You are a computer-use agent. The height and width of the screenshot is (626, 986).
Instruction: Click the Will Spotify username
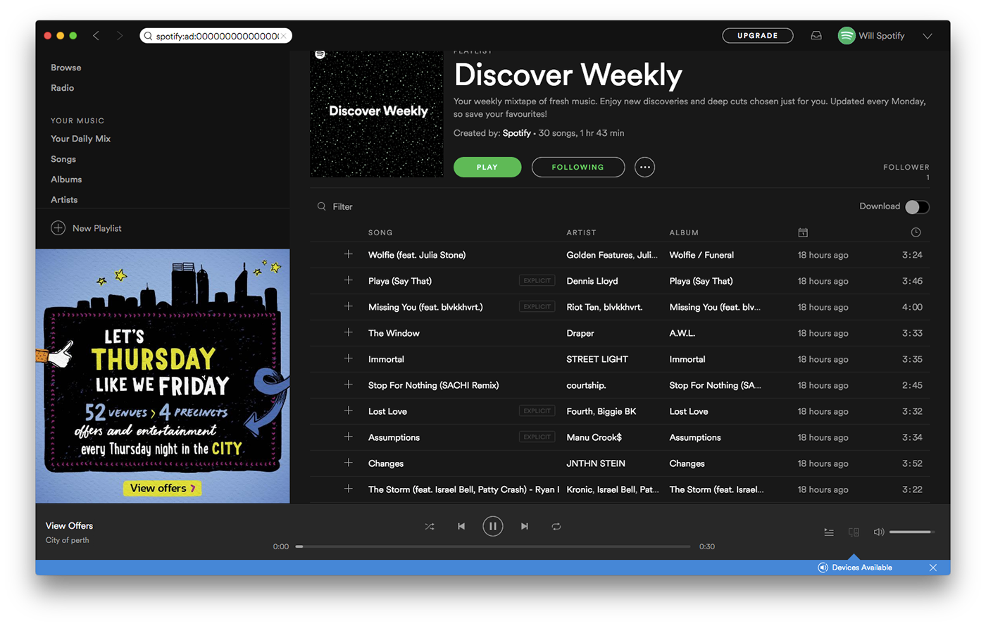[x=882, y=36]
